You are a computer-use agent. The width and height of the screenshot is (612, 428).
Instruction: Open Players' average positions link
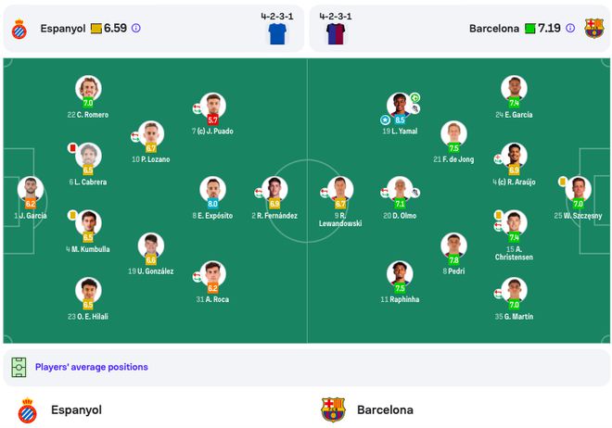pos(91,367)
